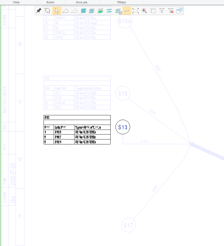
Task: Click the row letter E in border
Action: pyautogui.click(x=20, y=216)
